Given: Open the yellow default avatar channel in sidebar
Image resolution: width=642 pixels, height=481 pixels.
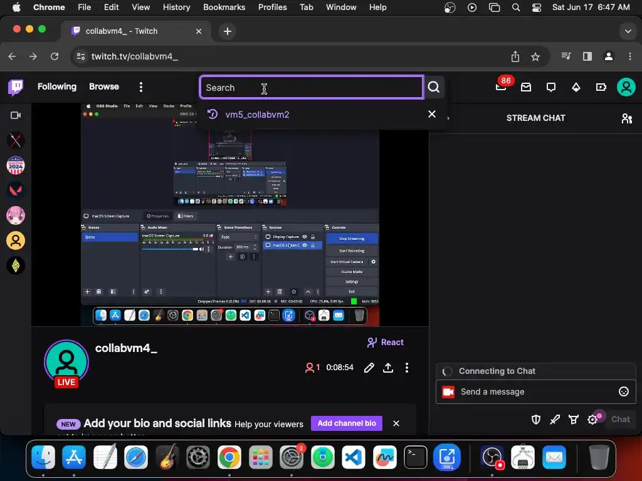Looking at the screenshot, I should [x=16, y=240].
